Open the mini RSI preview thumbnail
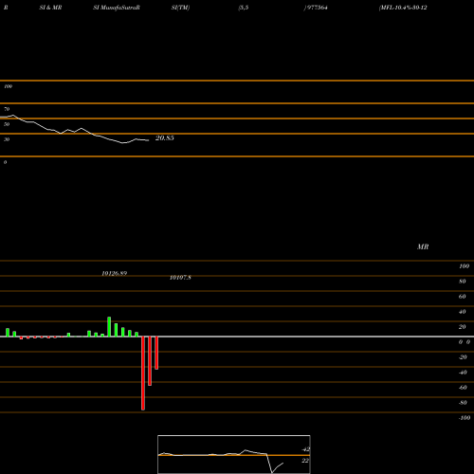The width and height of the screenshot is (474, 474). tap(234, 454)
